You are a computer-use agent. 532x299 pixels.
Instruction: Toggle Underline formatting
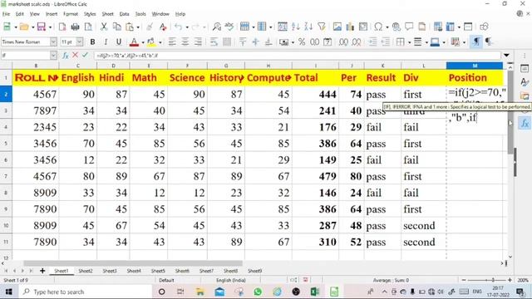tap(118, 42)
